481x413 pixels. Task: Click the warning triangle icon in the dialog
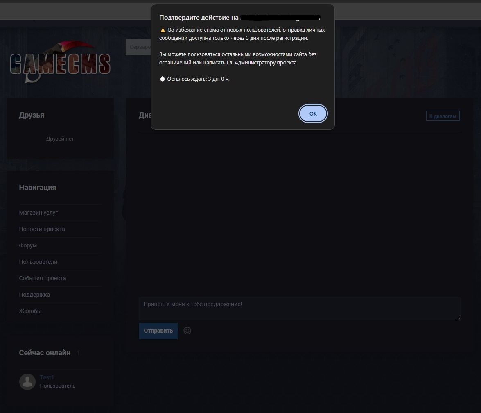(163, 30)
